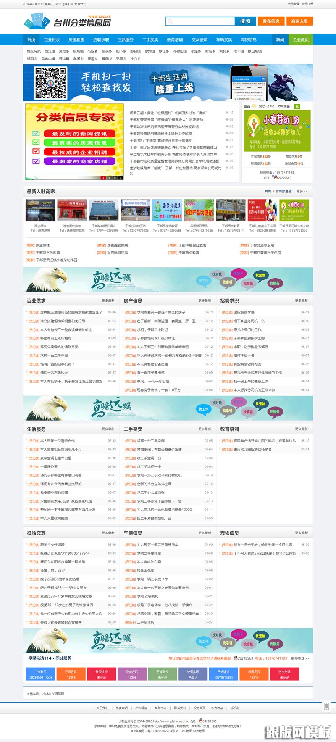The height and width of the screenshot is (742, 336).
Task: Click 更多最新 beside 宠物信息 heading
Action: (x=301, y=533)
